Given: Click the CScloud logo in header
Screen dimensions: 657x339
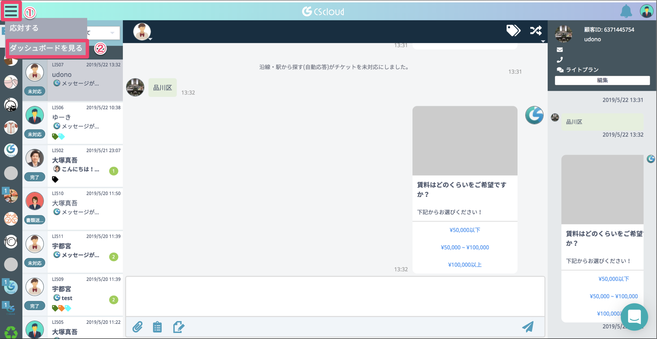Looking at the screenshot, I should tap(323, 11).
